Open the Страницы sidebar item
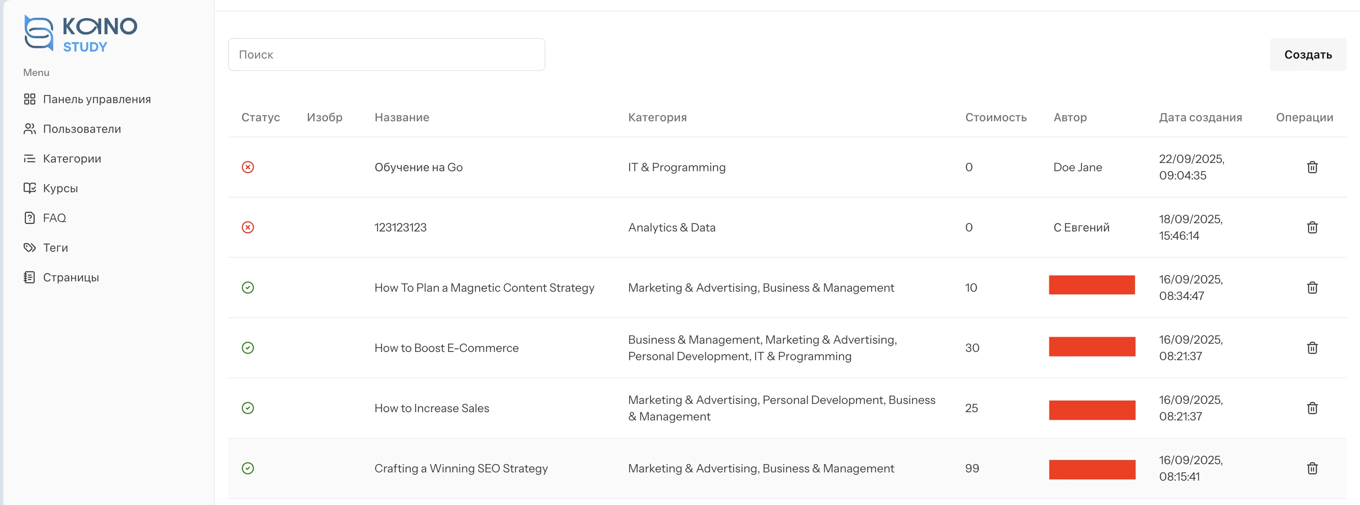 tap(71, 277)
